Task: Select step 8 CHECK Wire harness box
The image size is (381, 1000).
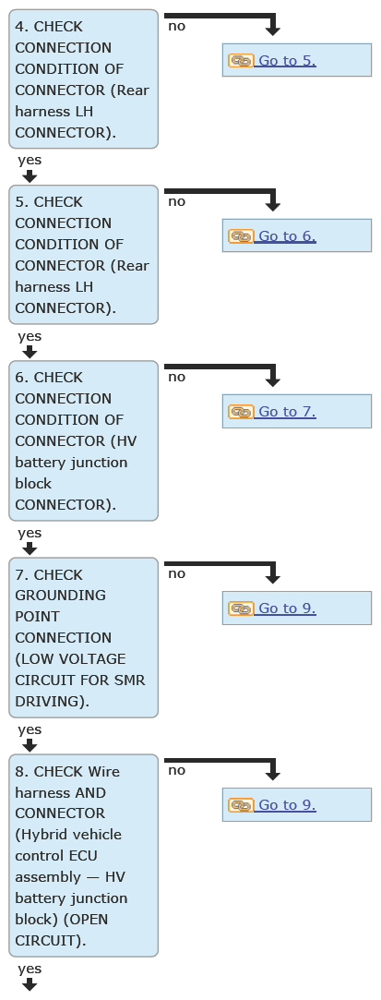Action: 83,855
